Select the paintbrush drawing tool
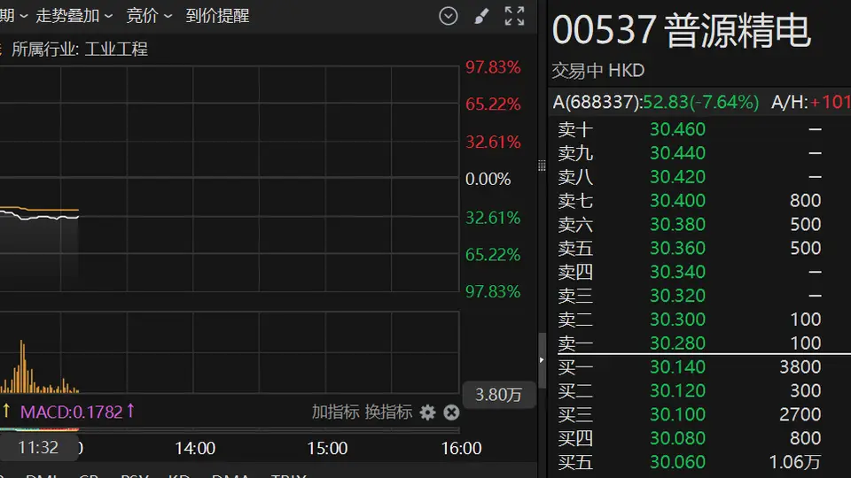Viewport: 851px width, 478px height. coord(481,16)
